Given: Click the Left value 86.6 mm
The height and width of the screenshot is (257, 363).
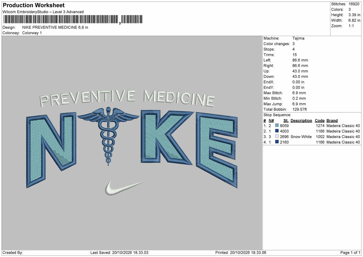Looking at the screenshot, I should click(300, 60).
